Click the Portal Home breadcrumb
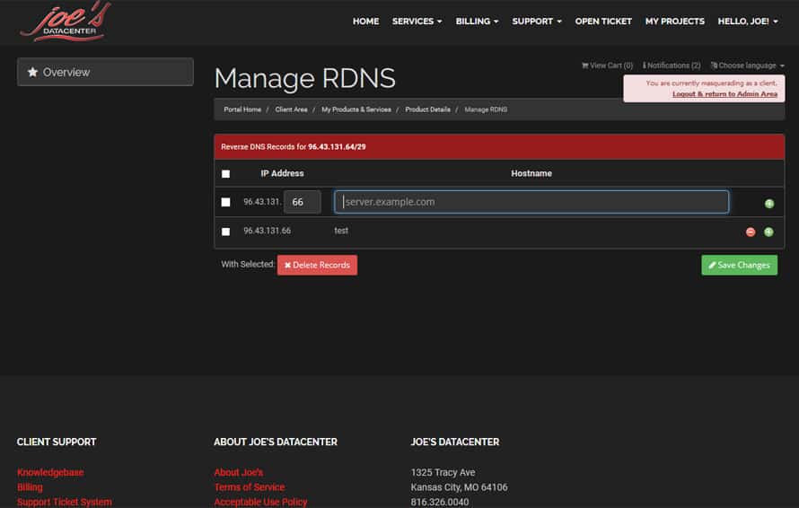 (x=242, y=109)
